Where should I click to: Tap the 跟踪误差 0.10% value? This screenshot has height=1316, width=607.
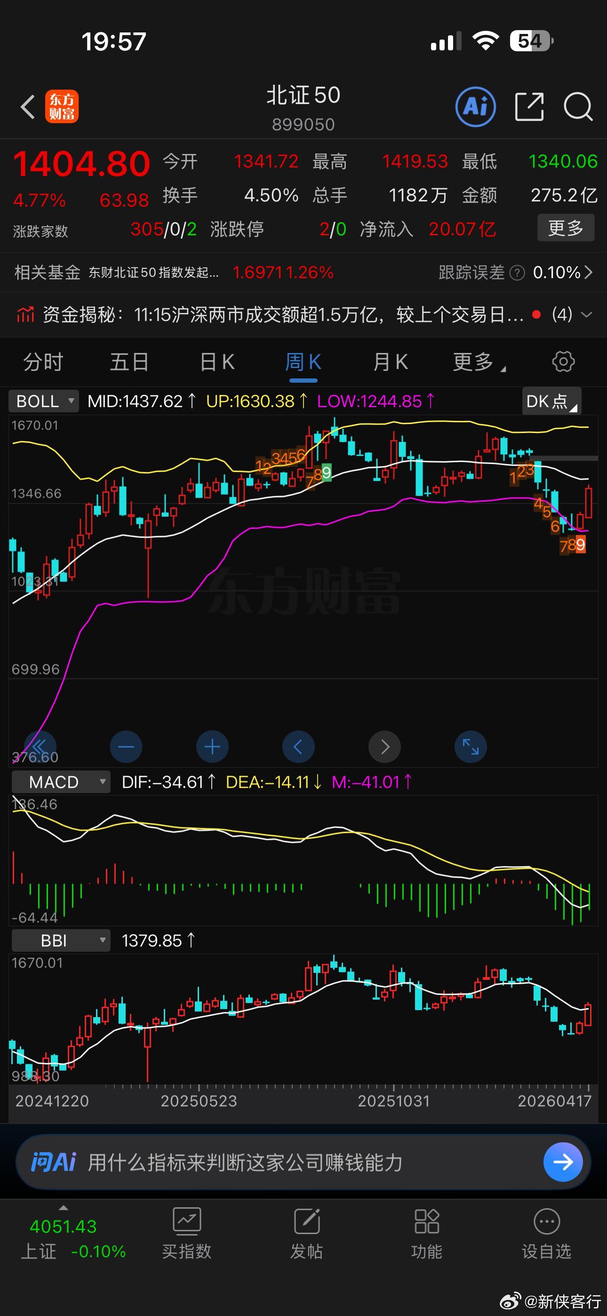click(x=556, y=273)
